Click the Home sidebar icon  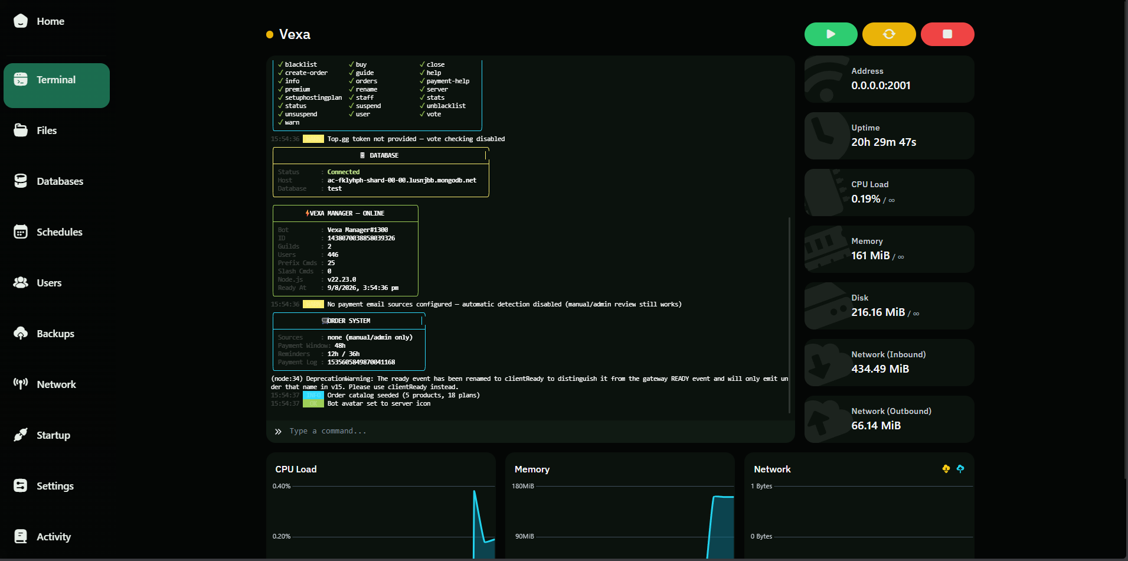pos(21,21)
